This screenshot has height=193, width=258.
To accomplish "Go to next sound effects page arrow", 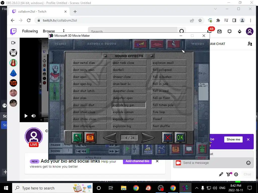I will [148, 137].
